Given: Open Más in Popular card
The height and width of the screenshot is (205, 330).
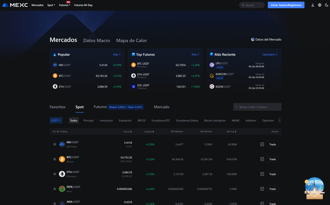Looking at the screenshot, I should [117, 54].
